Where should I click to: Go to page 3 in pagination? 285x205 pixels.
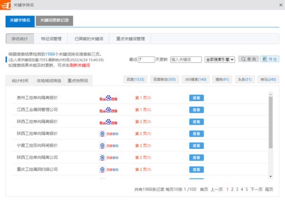tap(237, 189)
